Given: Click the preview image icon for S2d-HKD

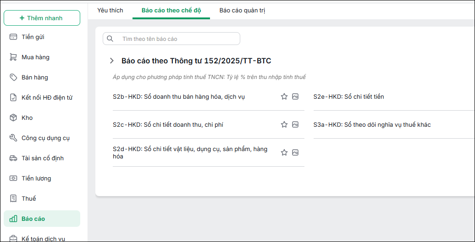Looking at the screenshot, I should pyautogui.click(x=295, y=152).
